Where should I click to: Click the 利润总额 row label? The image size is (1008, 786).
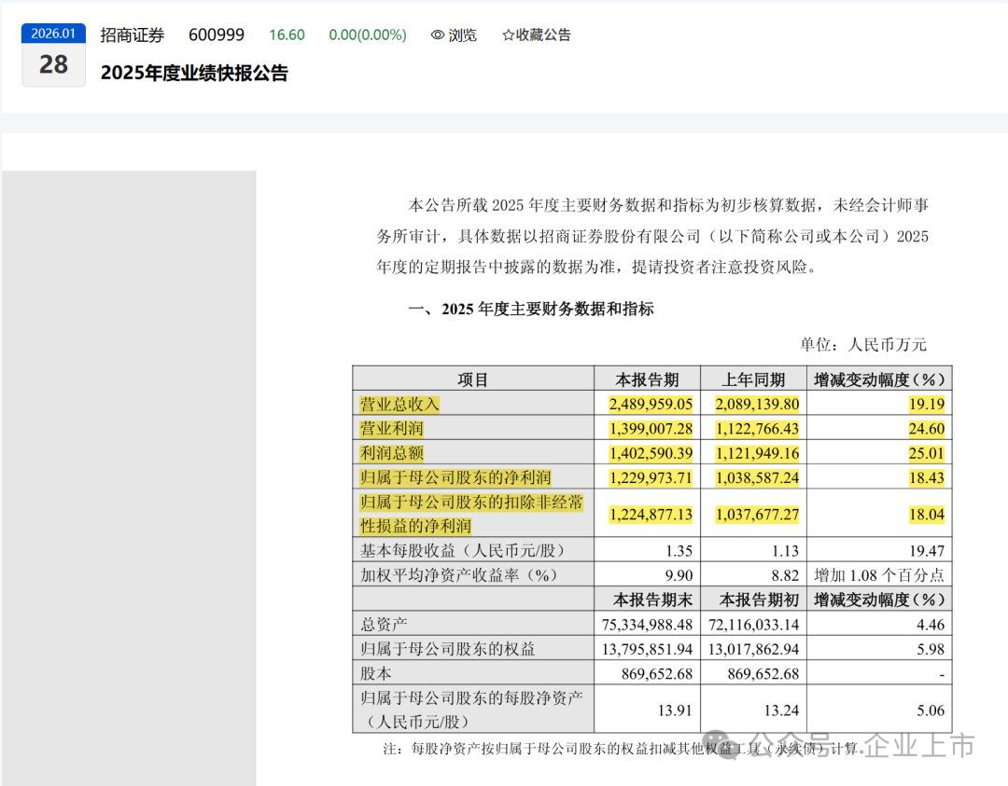pyautogui.click(x=391, y=453)
